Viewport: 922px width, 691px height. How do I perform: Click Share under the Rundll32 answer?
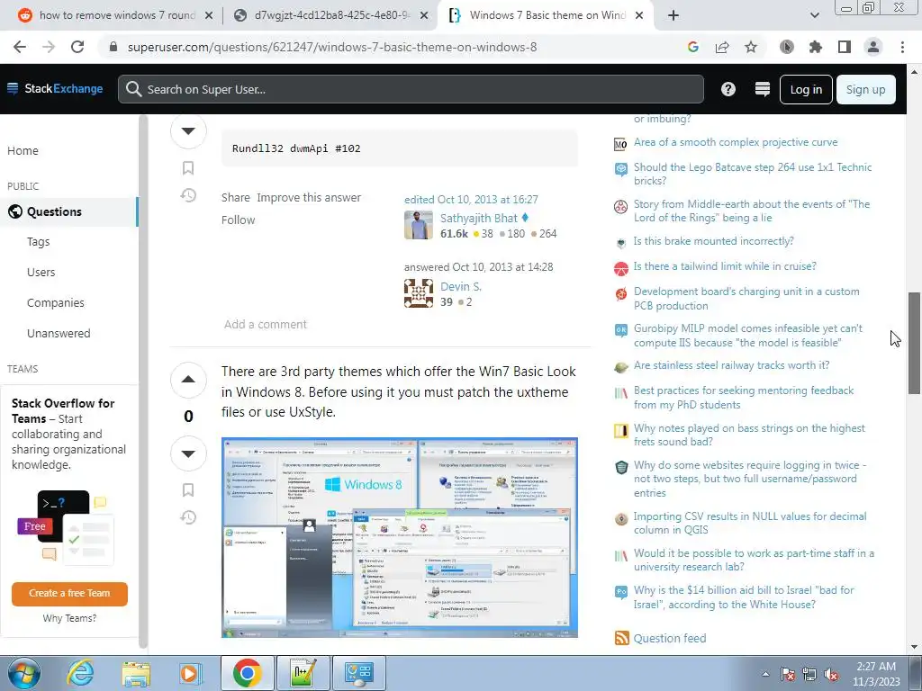pos(235,197)
